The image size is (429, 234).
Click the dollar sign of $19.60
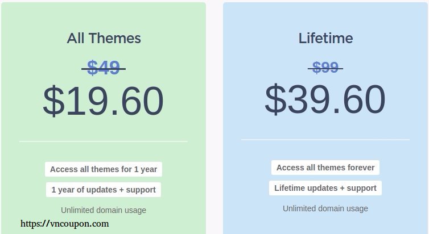53,101
